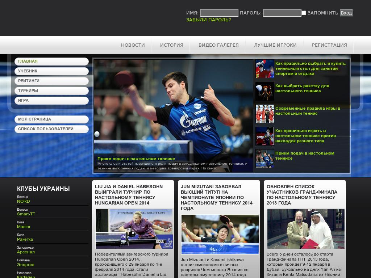Open the NORD club link
This screenshot has width=371, height=278.
coord(24,201)
